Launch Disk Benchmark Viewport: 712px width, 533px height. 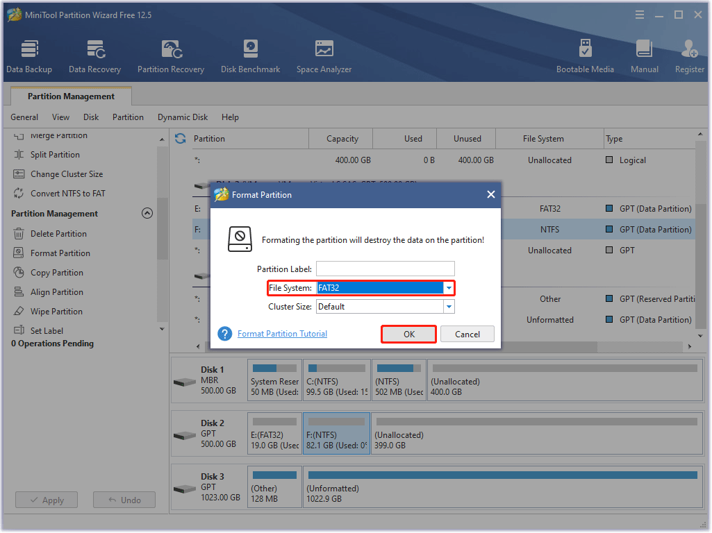coord(250,56)
